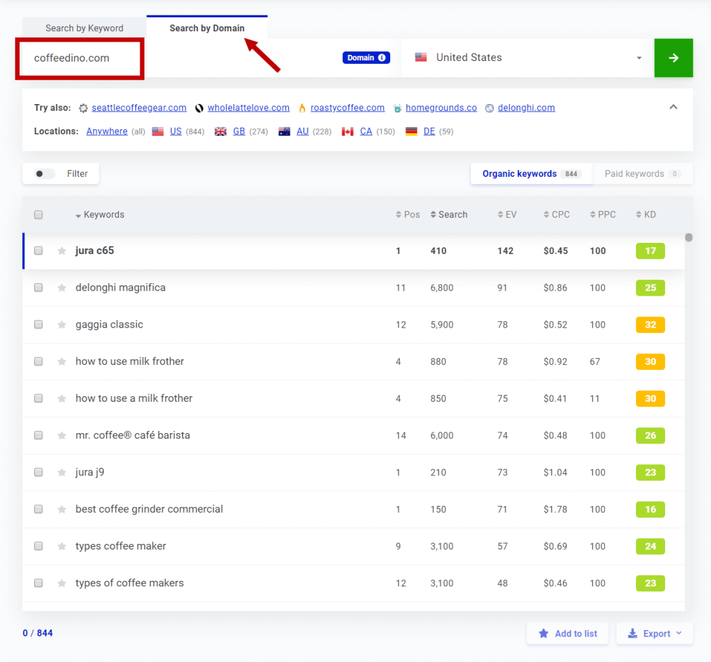Check the gaggia classic row checkbox

[39, 324]
